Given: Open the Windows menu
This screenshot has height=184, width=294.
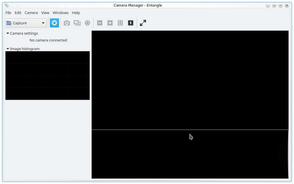Looking at the screenshot, I should [x=60, y=13].
